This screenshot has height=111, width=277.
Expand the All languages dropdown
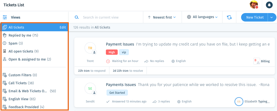point(202,17)
